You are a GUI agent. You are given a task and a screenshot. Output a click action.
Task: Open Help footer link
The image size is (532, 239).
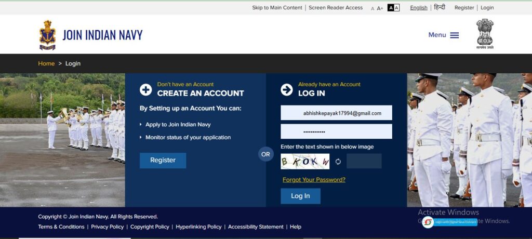click(296, 227)
